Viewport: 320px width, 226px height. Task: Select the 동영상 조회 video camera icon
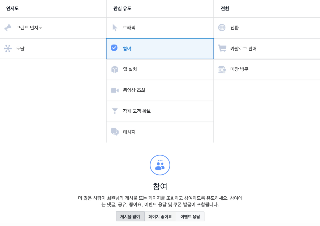[115, 90]
